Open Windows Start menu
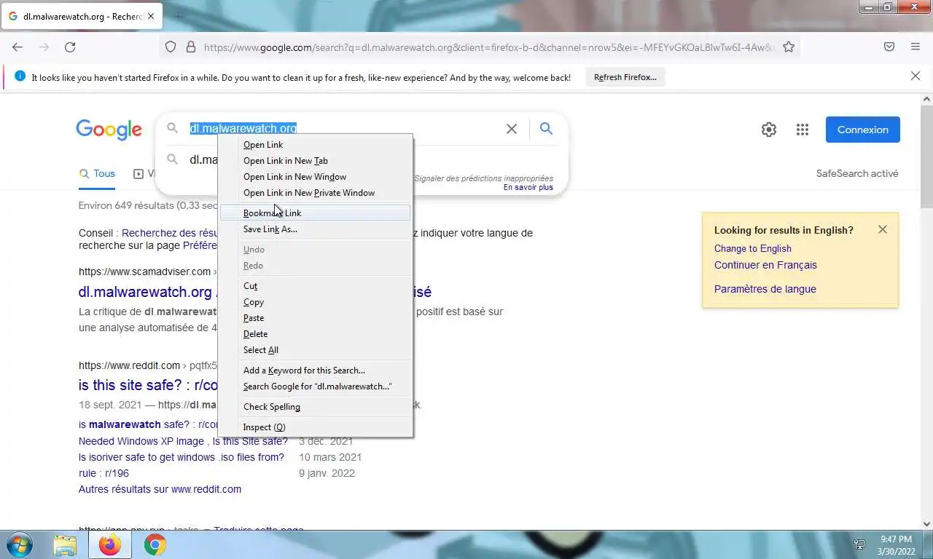933x559 pixels. pos(19,544)
